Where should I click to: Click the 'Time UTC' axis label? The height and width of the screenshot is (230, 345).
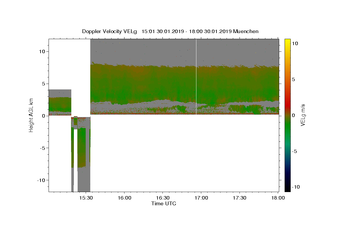pyautogui.click(x=164, y=204)
